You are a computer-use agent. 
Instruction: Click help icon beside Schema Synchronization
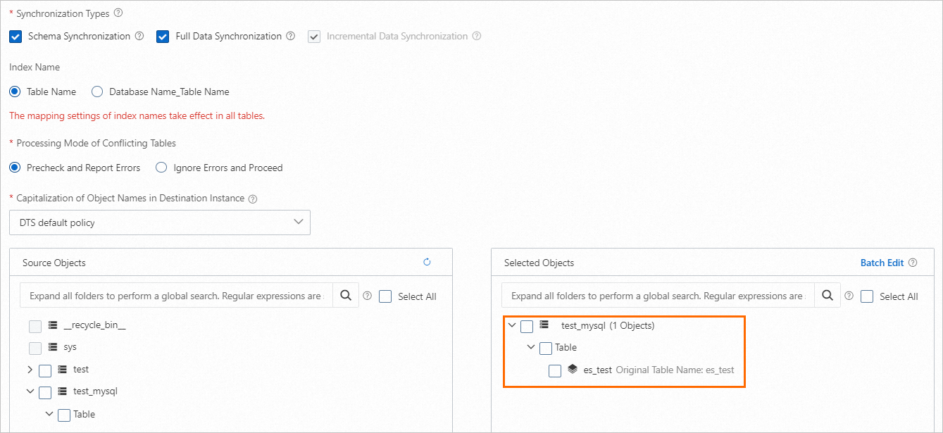(x=139, y=36)
